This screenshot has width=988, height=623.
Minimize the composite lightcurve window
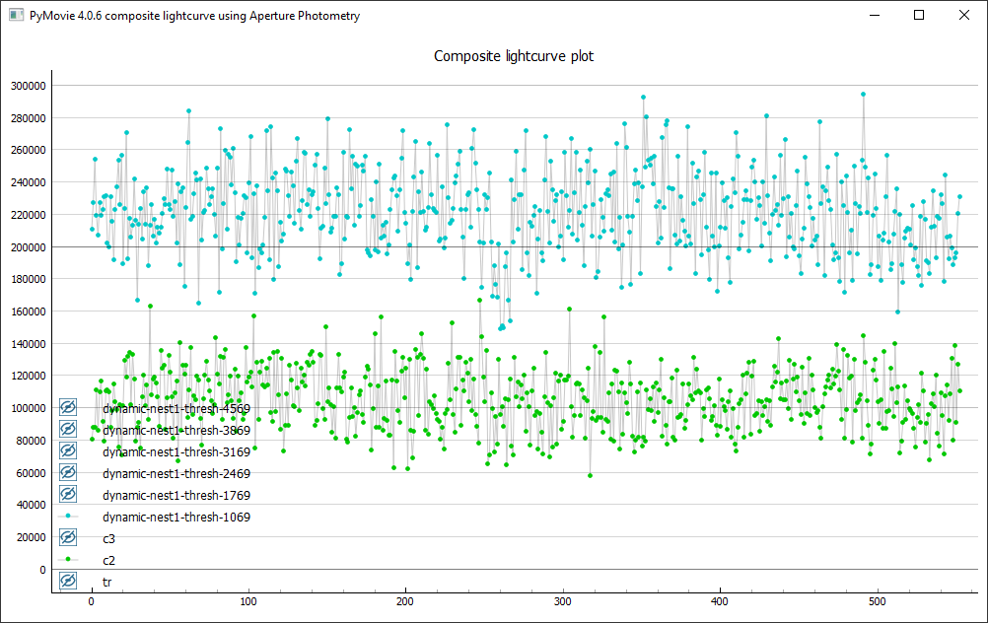coord(874,16)
